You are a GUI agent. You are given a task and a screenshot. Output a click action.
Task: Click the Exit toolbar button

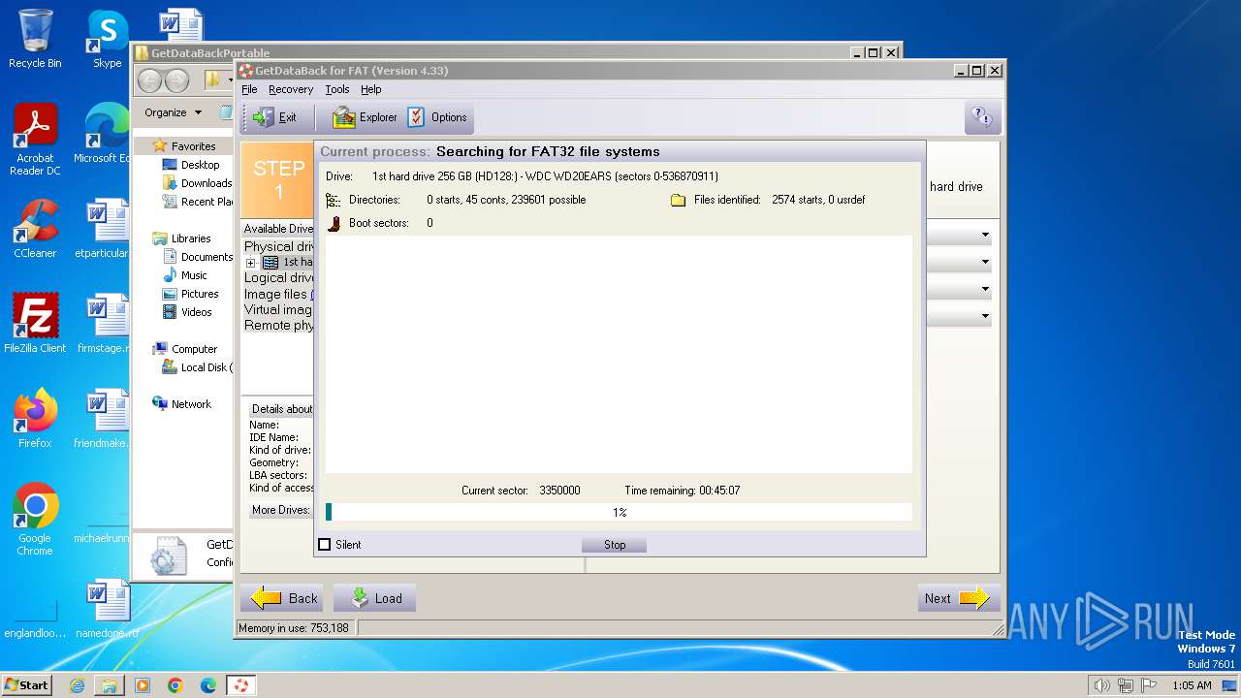pyautogui.click(x=276, y=117)
